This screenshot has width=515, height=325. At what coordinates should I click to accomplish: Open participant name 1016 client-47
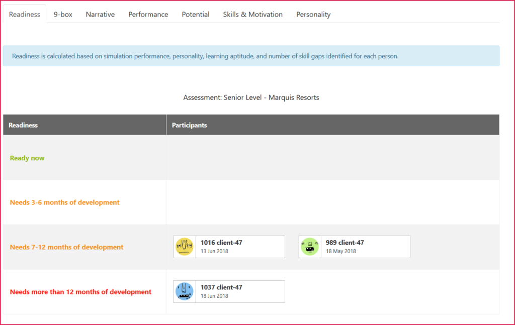(221, 243)
